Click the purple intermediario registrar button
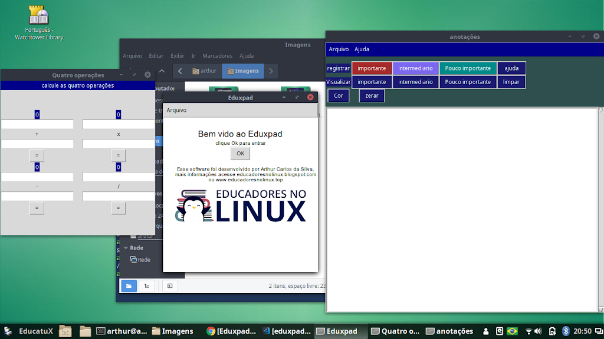Screen dimensions: 604x339 point(415,68)
